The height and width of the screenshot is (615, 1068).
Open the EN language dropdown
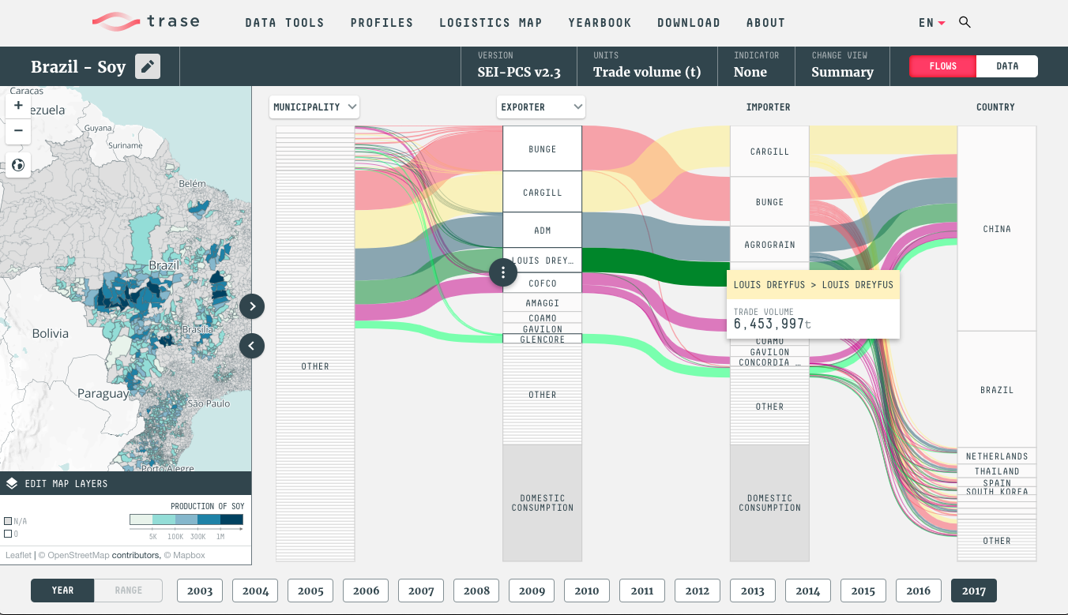[932, 23]
